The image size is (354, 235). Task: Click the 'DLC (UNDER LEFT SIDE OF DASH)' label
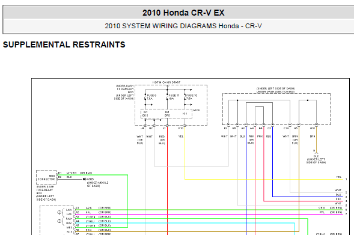[316, 159]
